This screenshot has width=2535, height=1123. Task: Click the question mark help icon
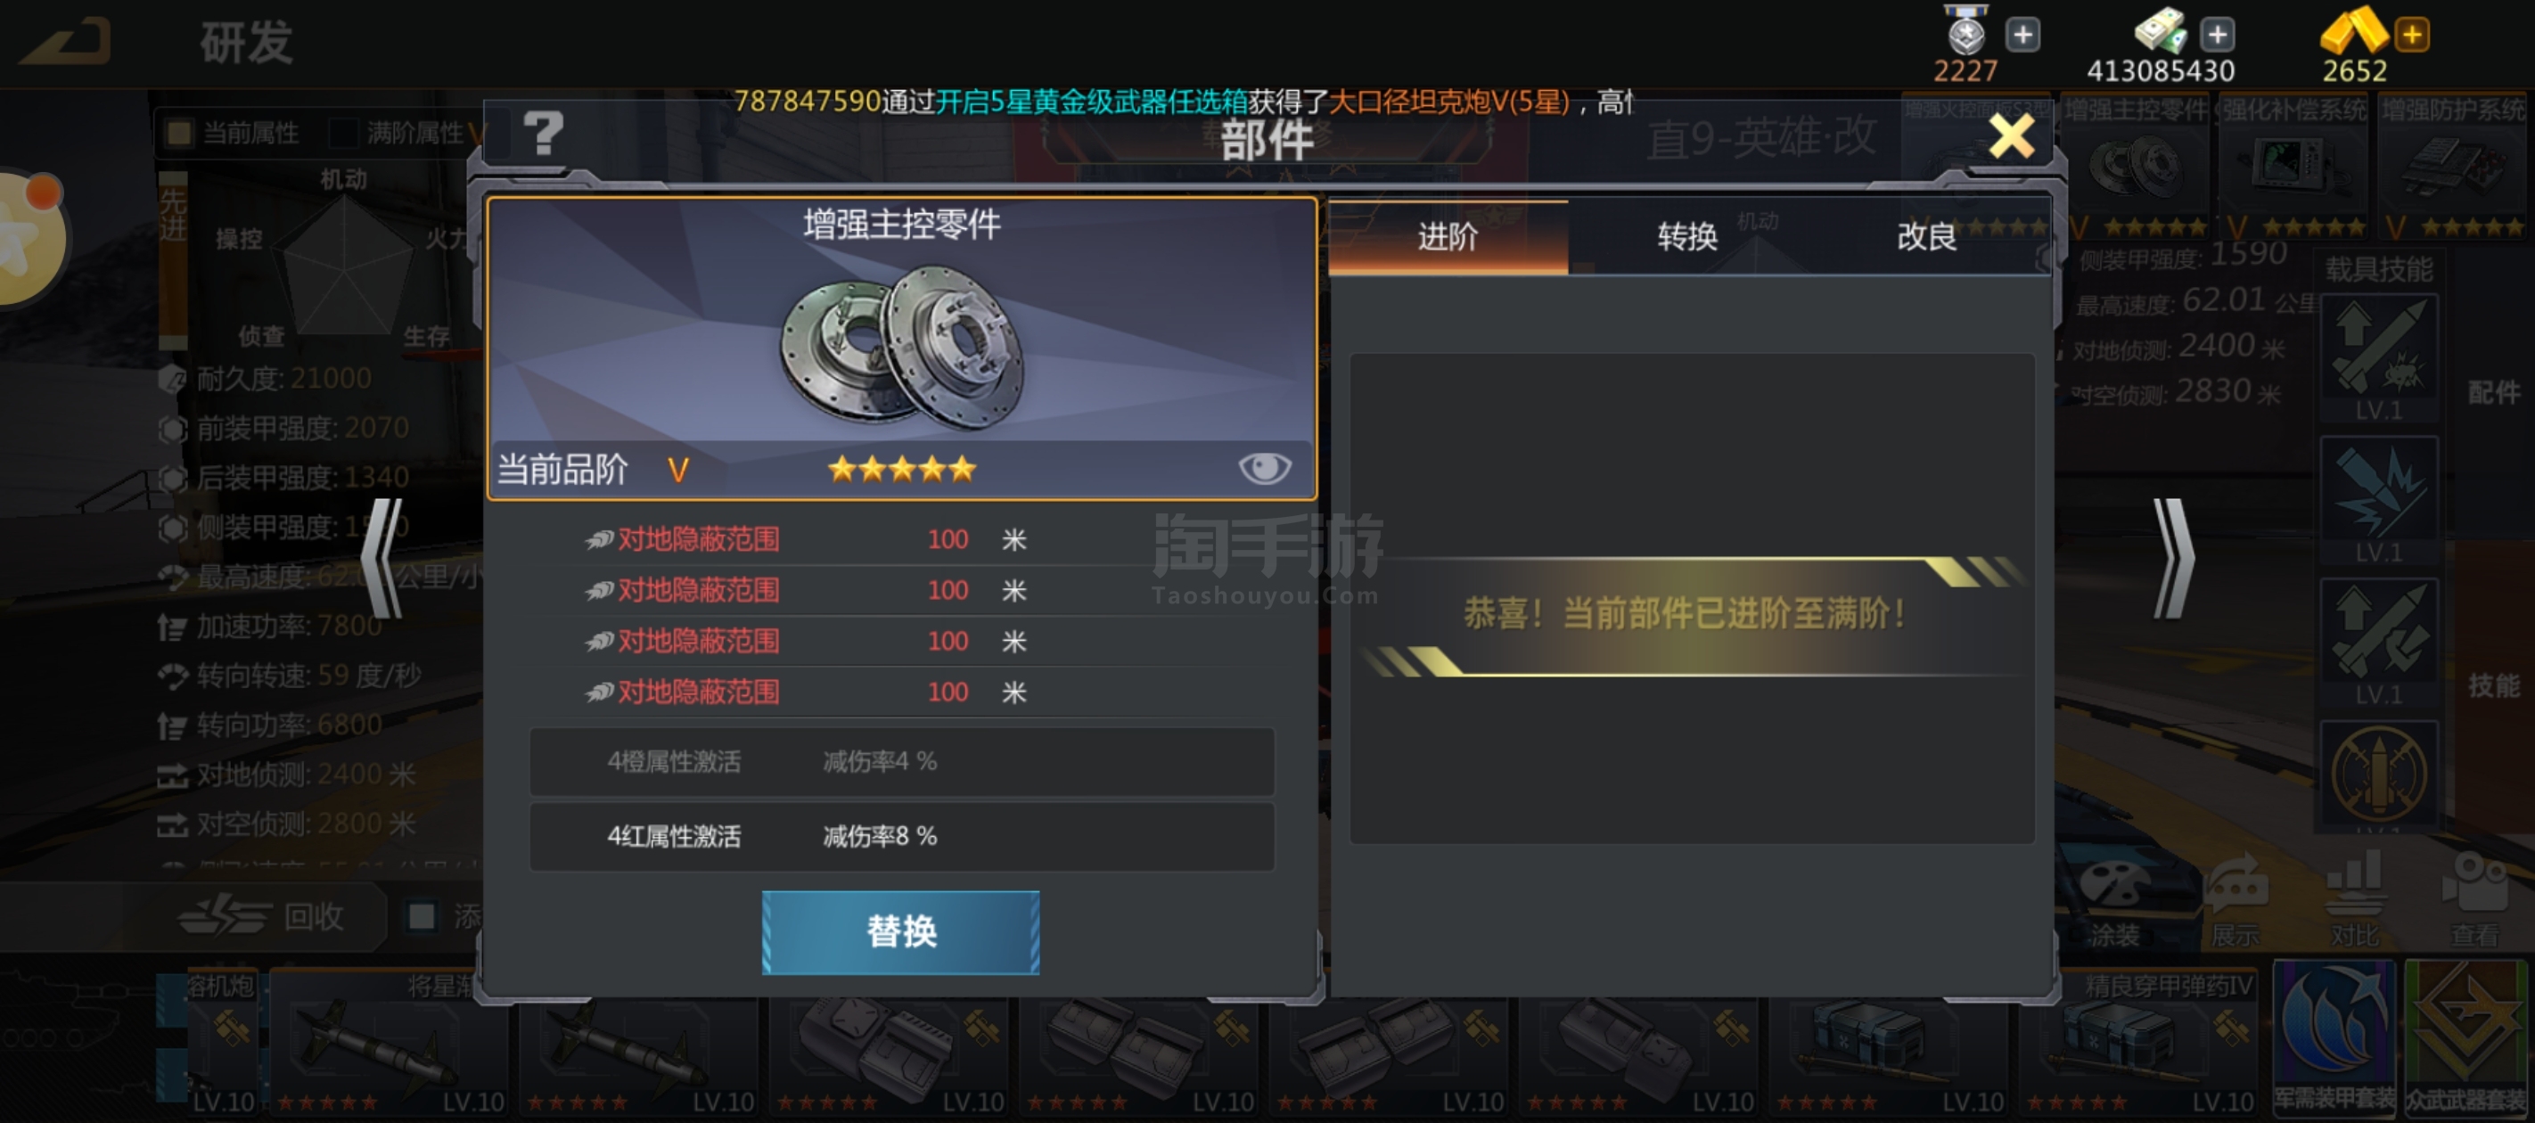coord(542,133)
